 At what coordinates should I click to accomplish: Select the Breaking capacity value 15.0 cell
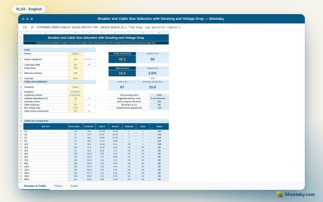(x=152, y=87)
